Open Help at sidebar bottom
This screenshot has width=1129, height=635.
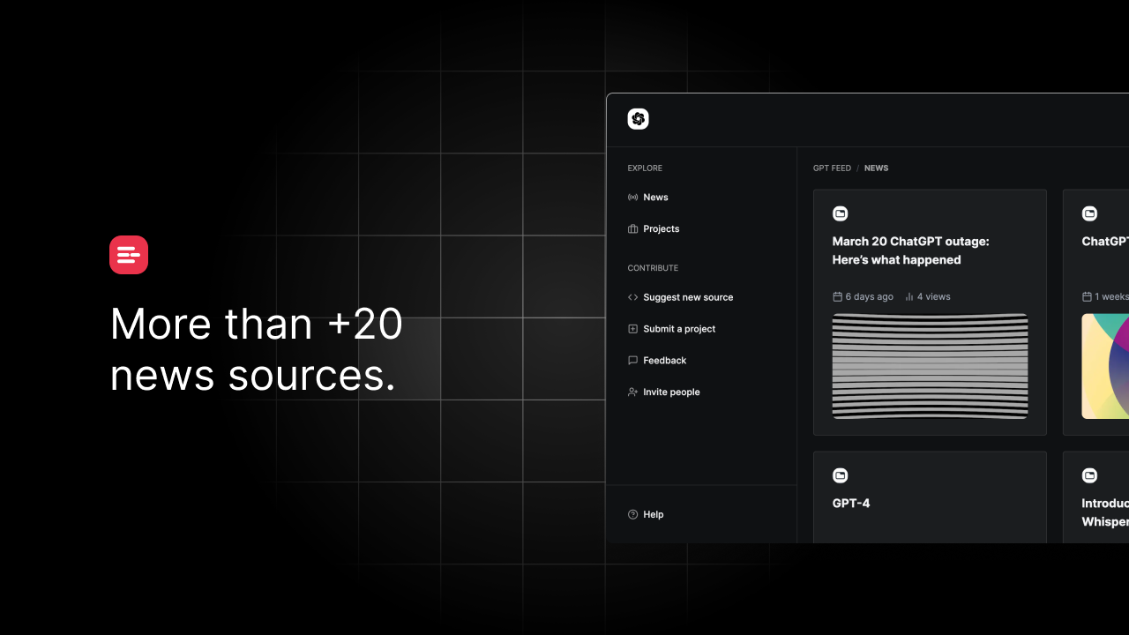653,515
